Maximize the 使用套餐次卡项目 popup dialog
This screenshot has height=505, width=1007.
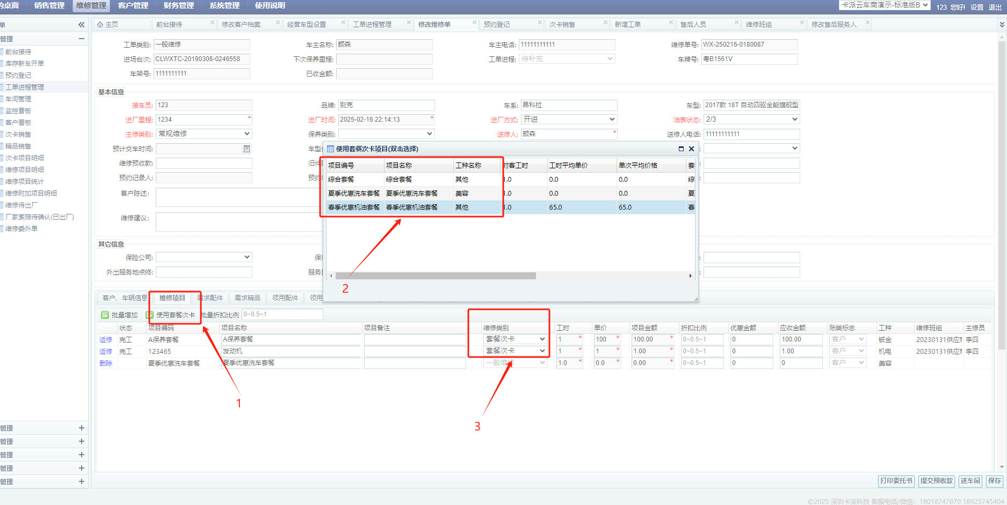coord(681,149)
